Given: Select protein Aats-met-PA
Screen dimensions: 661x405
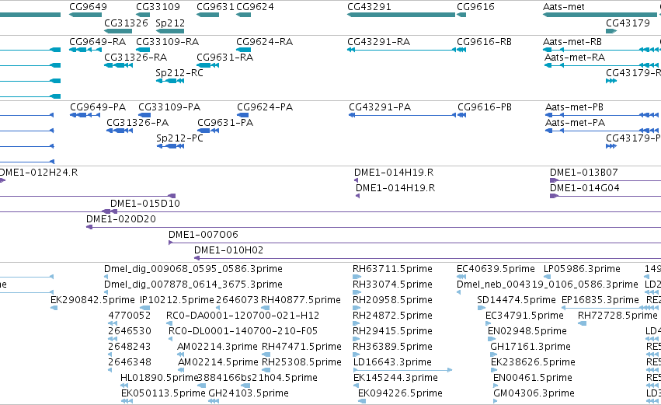Looking at the screenshot, I should coord(575,123).
